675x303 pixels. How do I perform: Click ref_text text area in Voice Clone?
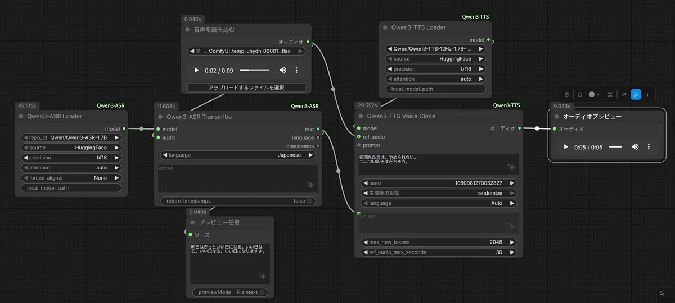439,223
